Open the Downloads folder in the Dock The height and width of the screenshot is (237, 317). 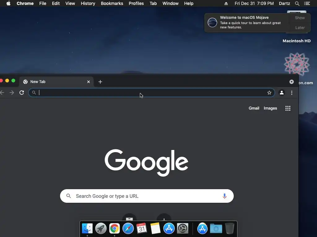point(216,228)
